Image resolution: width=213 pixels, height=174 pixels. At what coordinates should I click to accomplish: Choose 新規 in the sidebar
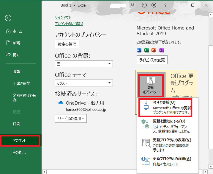[17, 43]
